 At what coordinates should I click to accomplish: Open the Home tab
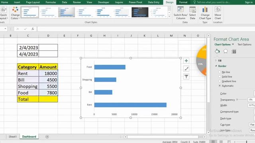(x=4, y=2)
